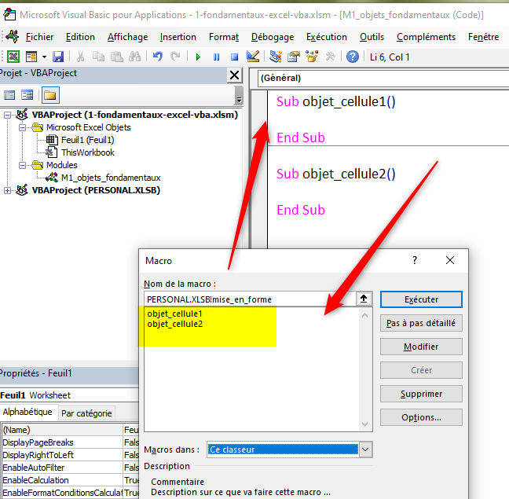Screen dimensions: 509x499
Task: Open the Edition menu
Action: click(x=80, y=37)
